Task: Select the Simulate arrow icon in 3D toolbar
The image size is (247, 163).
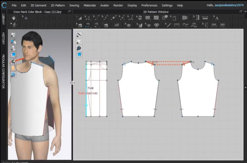Action: tap(14, 18)
